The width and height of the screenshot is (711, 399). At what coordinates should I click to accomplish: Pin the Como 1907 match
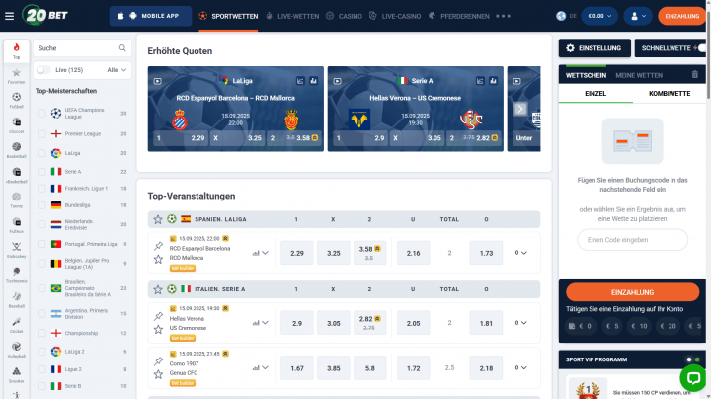(x=158, y=360)
